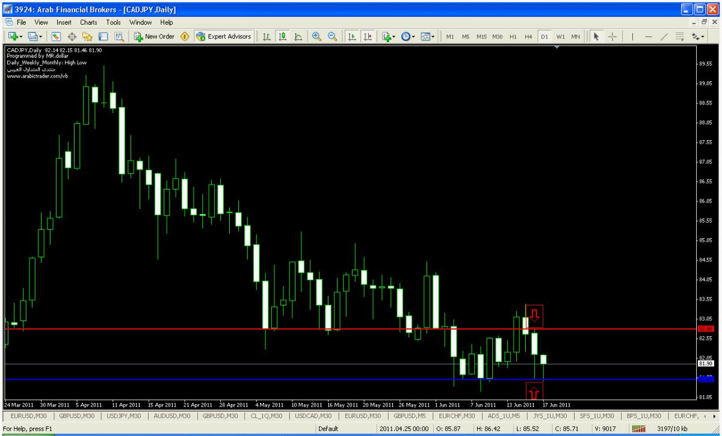
Task: Switch to the USDJPY,M30 chart tab
Action: (x=125, y=416)
